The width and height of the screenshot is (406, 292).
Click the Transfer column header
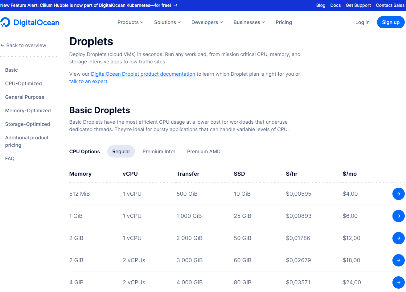click(x=188, y=174)
